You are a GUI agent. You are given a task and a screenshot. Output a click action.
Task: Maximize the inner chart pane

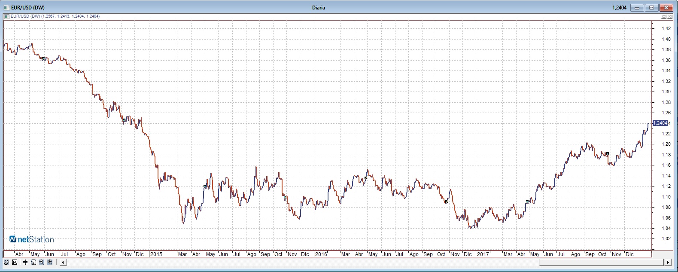664,17
